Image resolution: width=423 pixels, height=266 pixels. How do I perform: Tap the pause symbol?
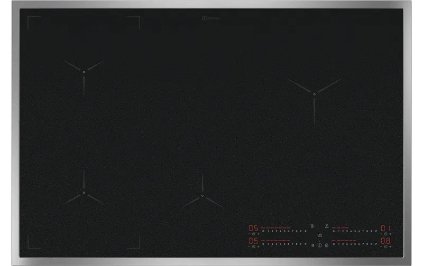(x=312, y=245)
